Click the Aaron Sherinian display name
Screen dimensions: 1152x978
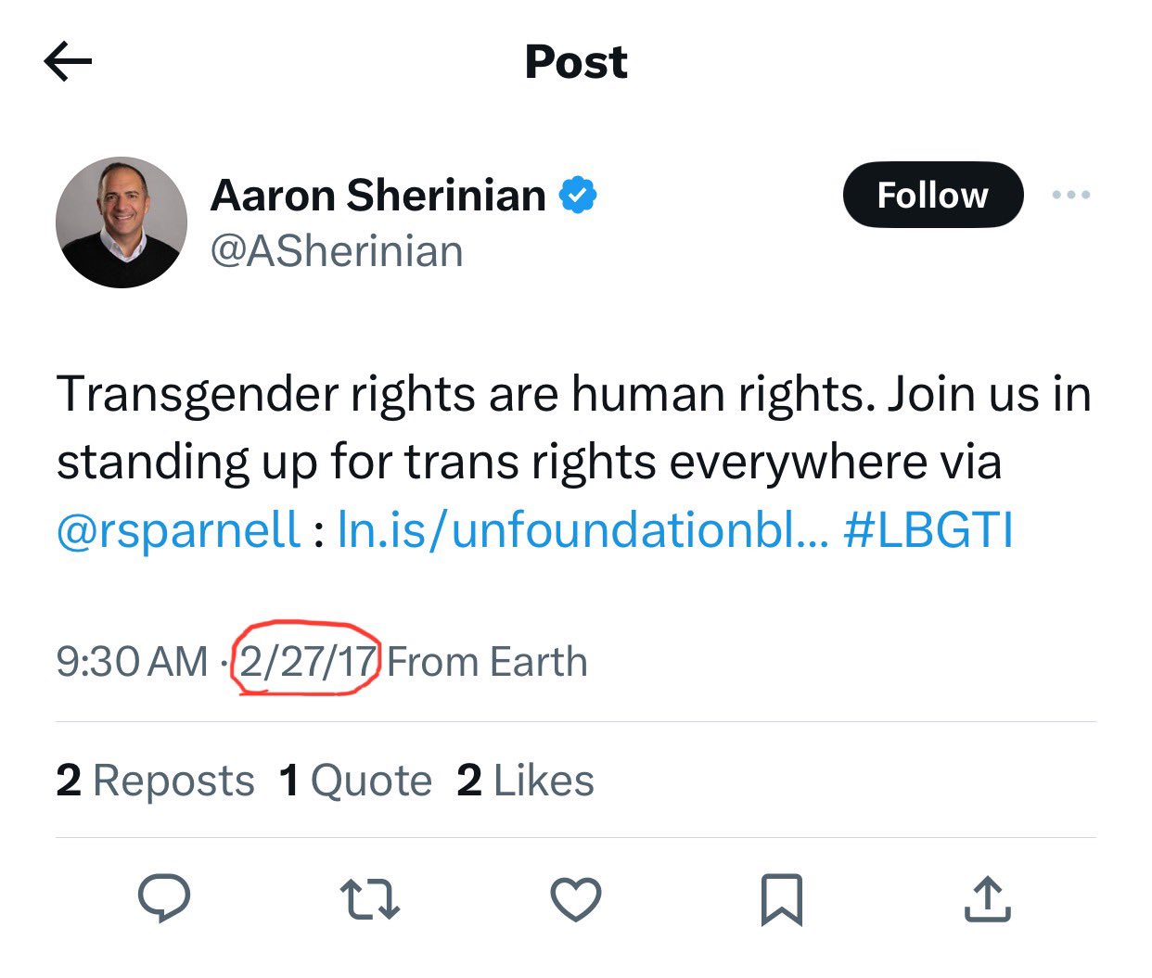tap(378, 195)
